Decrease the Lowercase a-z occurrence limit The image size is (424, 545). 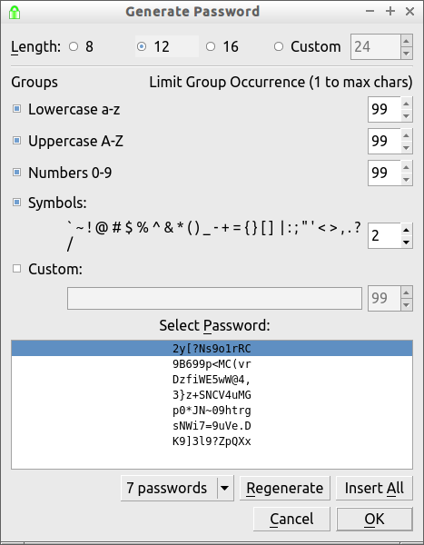coord(406,116)
